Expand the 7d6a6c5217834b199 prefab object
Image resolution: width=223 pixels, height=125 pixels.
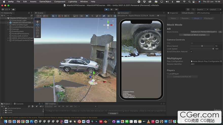(x=8, y=22)
